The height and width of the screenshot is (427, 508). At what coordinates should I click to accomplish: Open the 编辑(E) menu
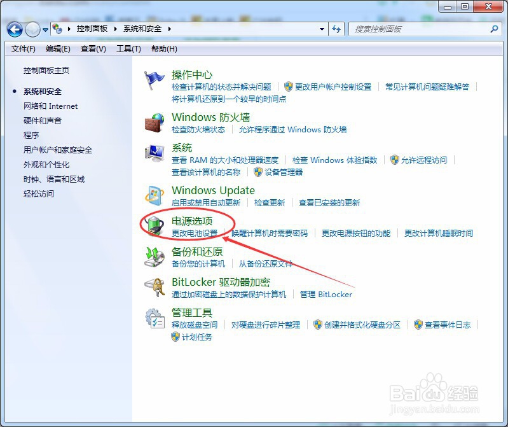pos(58,49)
